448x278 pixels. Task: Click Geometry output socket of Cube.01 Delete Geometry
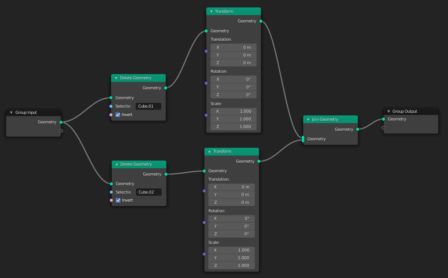166,88
